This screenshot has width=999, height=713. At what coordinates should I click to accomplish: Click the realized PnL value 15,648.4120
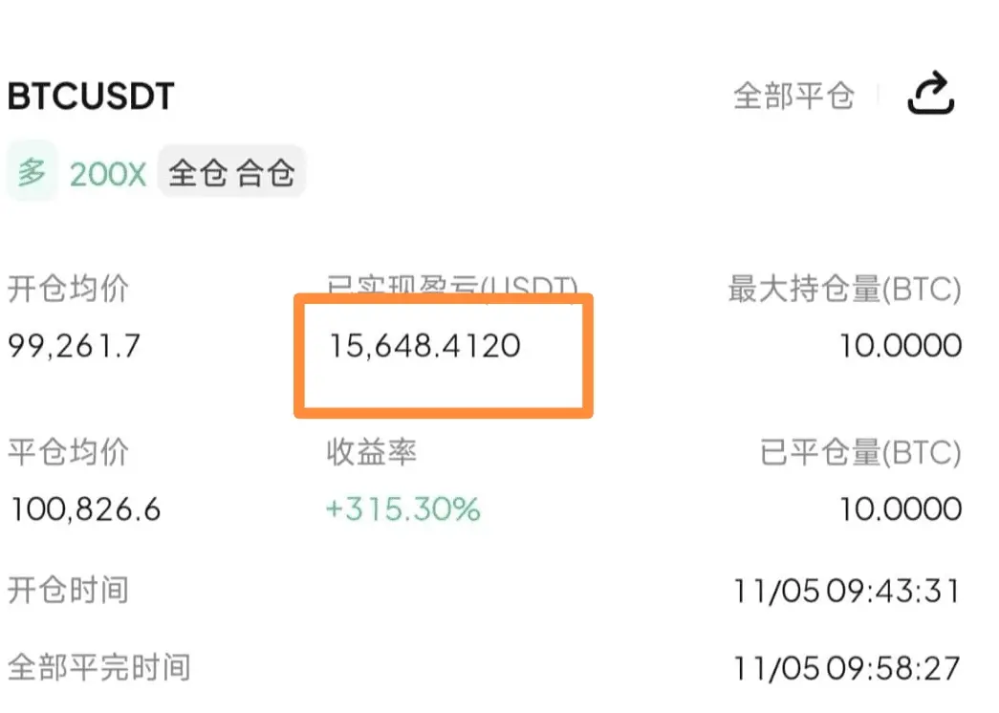[424, 345]
